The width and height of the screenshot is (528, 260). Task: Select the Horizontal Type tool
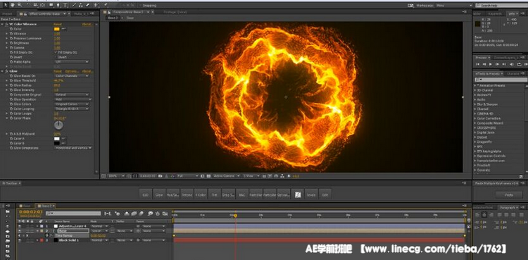point(65,5)
